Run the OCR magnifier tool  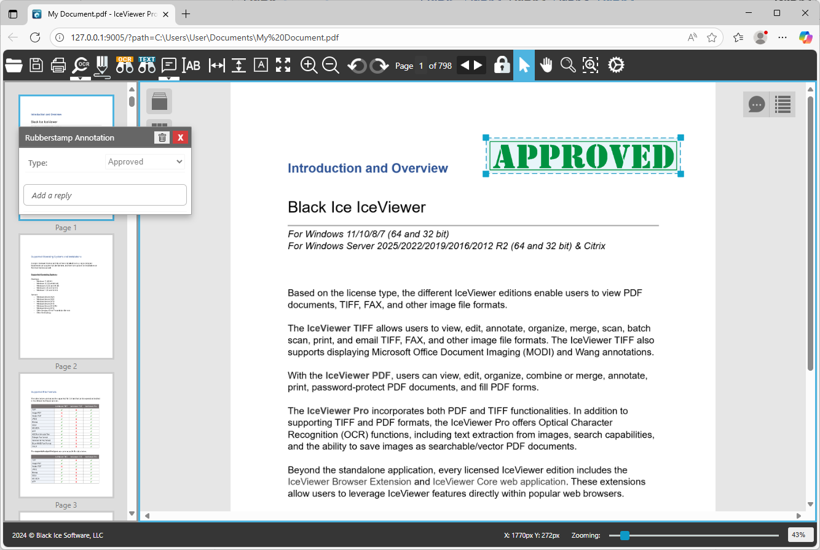click(81, 64)
